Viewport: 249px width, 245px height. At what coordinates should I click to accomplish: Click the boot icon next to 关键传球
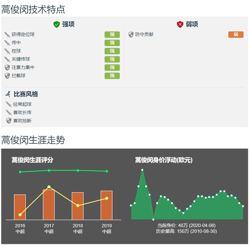click(x=8, y=59)
